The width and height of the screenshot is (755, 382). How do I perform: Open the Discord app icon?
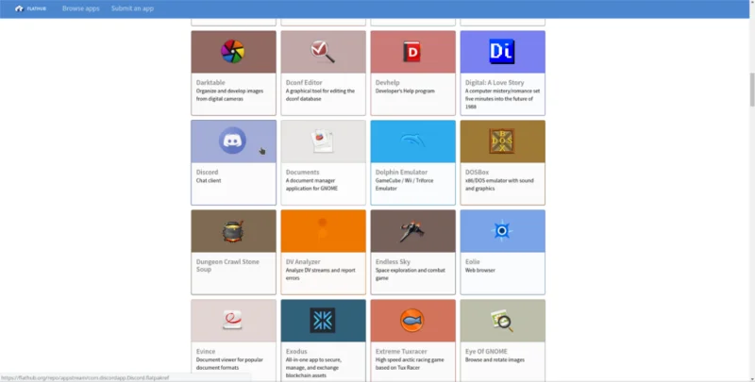(232, 140)
